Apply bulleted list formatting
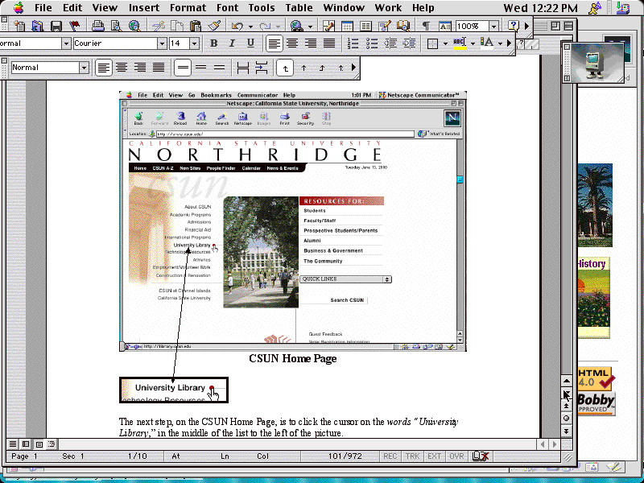The width and height of the screenshot is (644, 483). click(x=372, y=43)
